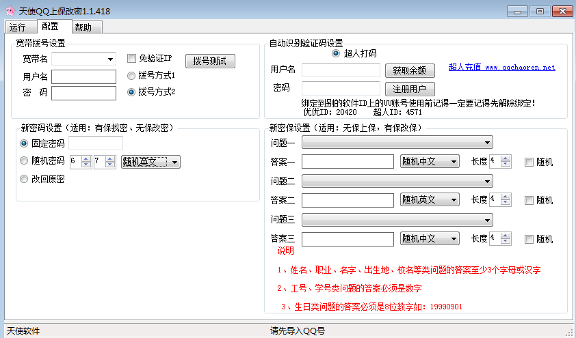
Task: Click the app icon in the title bar
Action: 10,11
